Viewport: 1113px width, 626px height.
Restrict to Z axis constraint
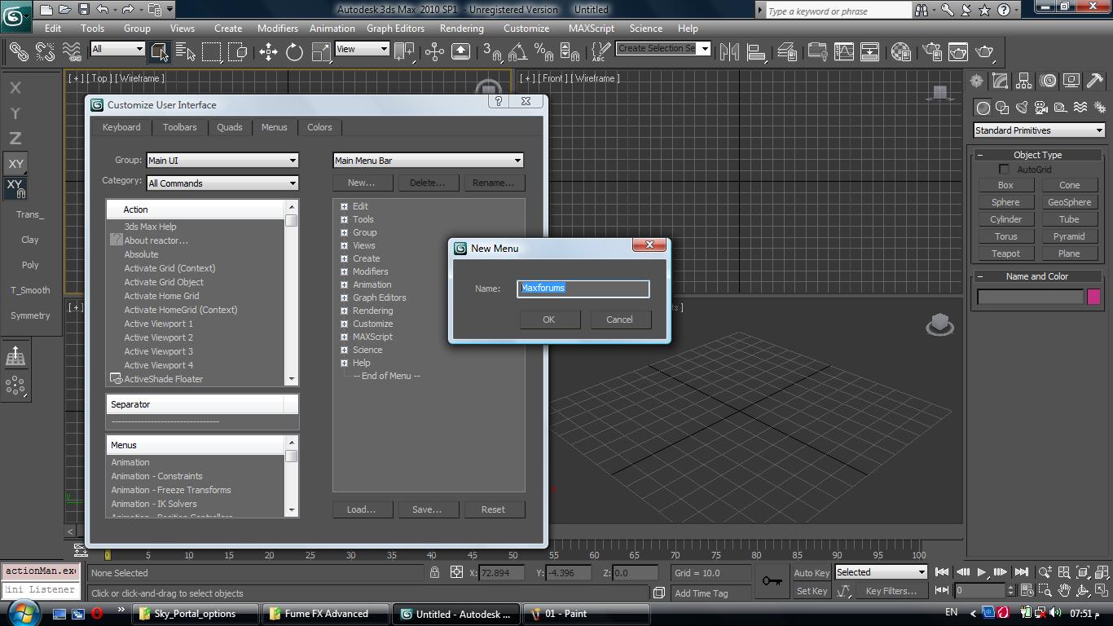[15, 139]
